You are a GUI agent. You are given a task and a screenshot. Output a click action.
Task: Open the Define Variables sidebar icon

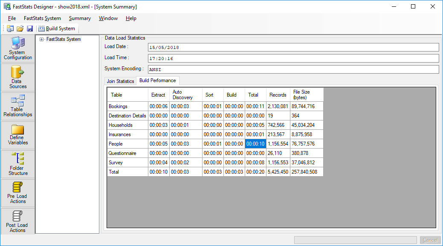click(x=18, y=135)
